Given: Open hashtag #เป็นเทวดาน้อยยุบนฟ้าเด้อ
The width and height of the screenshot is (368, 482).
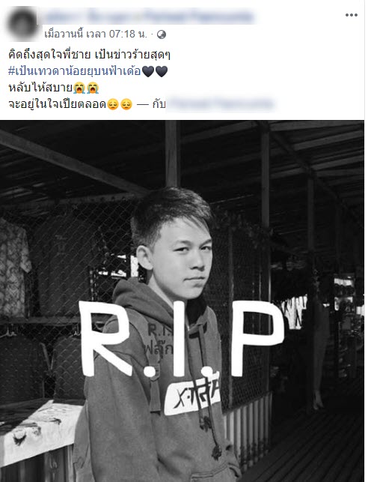Looking at the screenshot, I should tap(75, 71).
